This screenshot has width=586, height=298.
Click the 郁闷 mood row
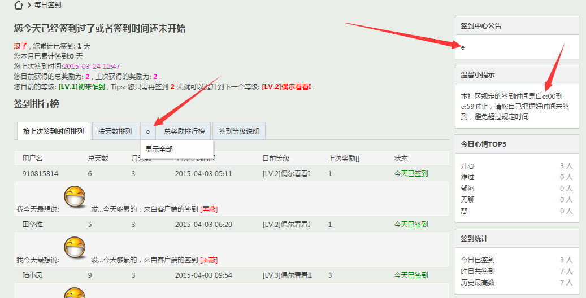[516, 189]
